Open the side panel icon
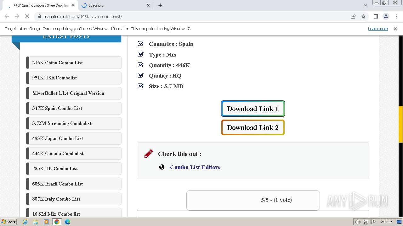Screen dimensions: 403x226 pyautogui.click(x=376, y=16)
